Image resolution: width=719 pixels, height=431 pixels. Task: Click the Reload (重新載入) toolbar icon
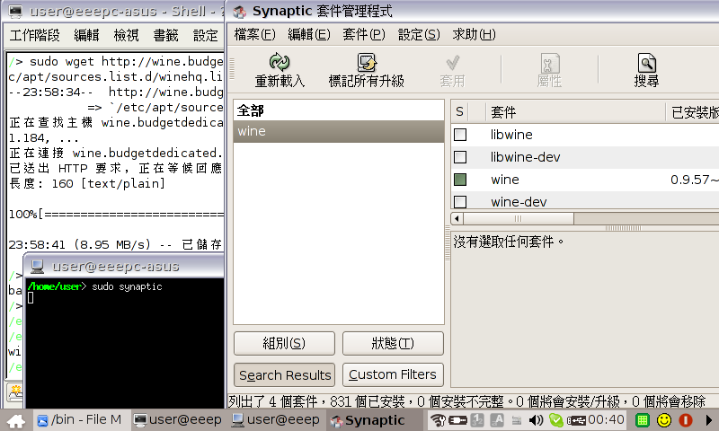pos(280,62)
